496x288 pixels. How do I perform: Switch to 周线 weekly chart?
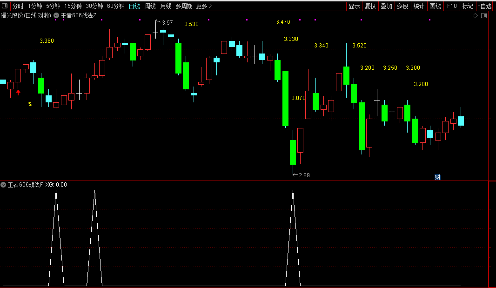150,6
